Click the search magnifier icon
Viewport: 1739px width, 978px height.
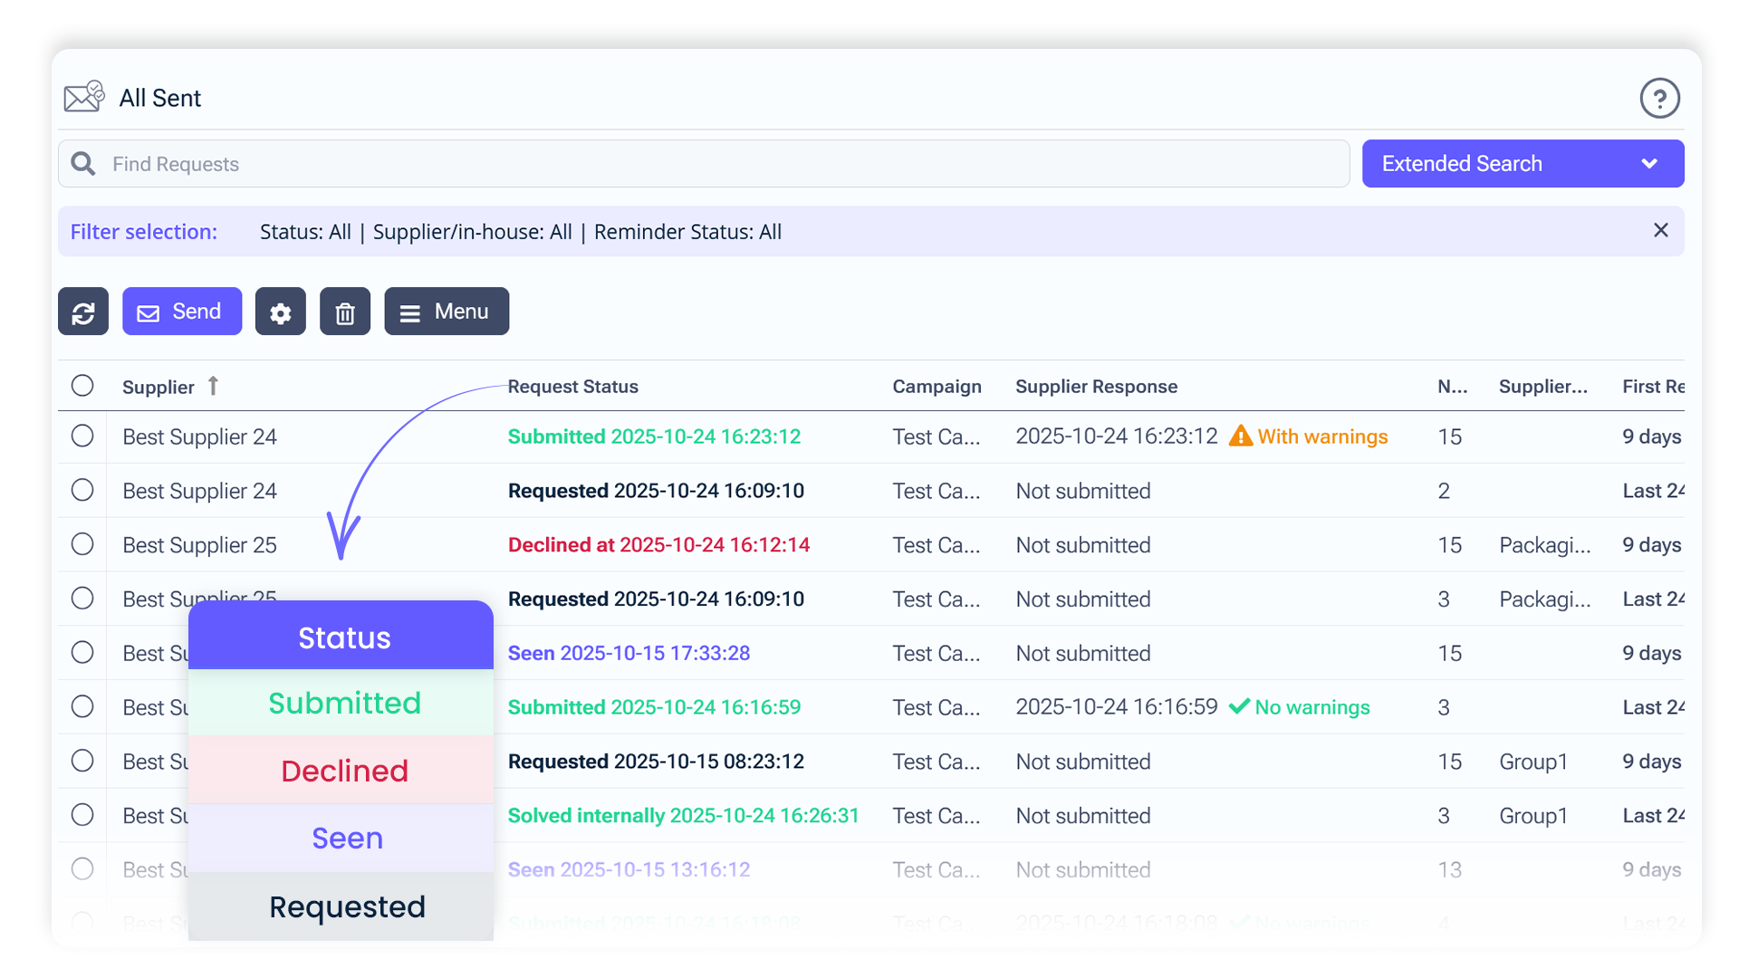[x=83, y=164]
